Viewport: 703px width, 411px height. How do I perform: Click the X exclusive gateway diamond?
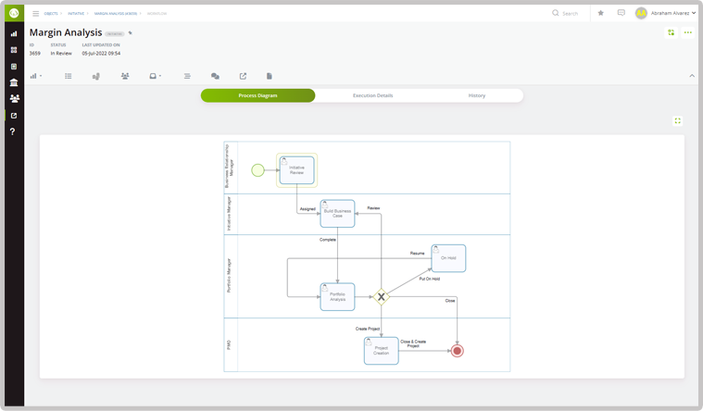381,297
